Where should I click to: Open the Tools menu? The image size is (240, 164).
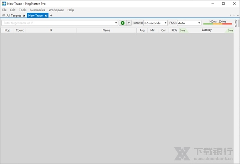click(x=23, y=10)
